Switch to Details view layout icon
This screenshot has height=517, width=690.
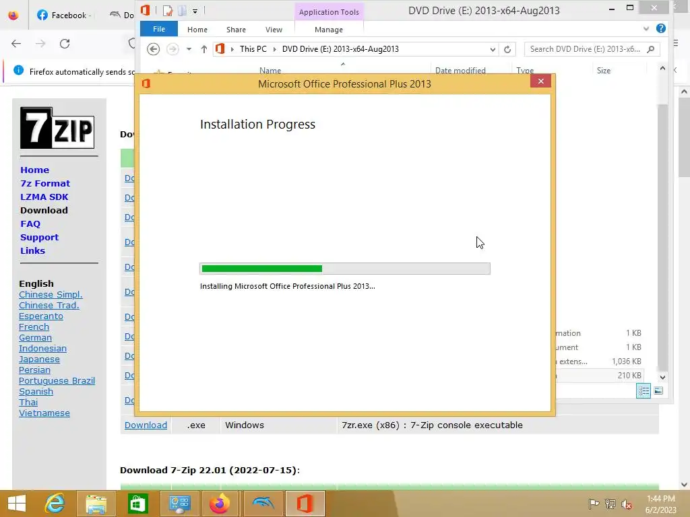(x=644, y=390)
